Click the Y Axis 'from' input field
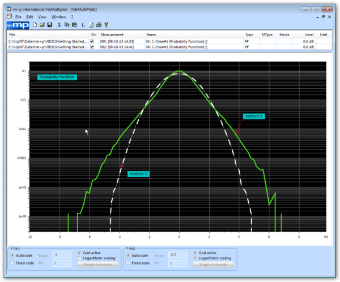This screenshot has height=282, width=340. click(x=178, y=255)
